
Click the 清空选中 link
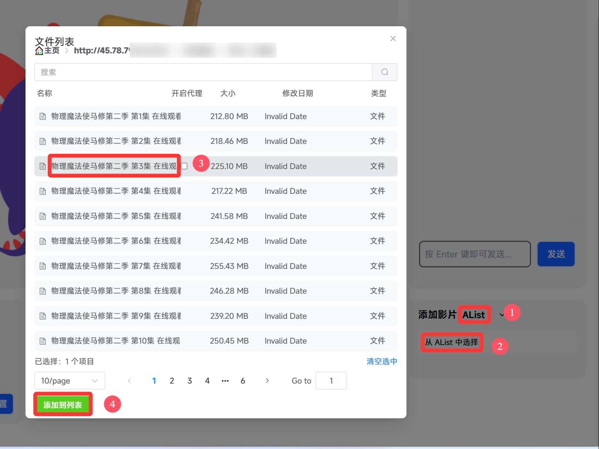(x=382, y=361)
